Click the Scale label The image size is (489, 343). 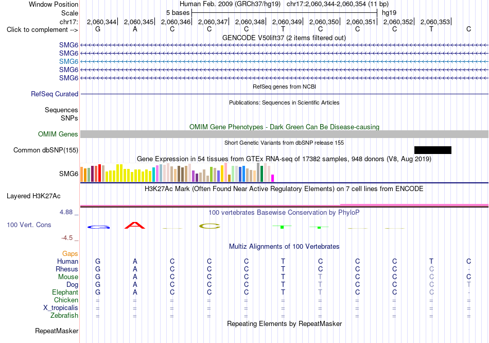(69, 13)
